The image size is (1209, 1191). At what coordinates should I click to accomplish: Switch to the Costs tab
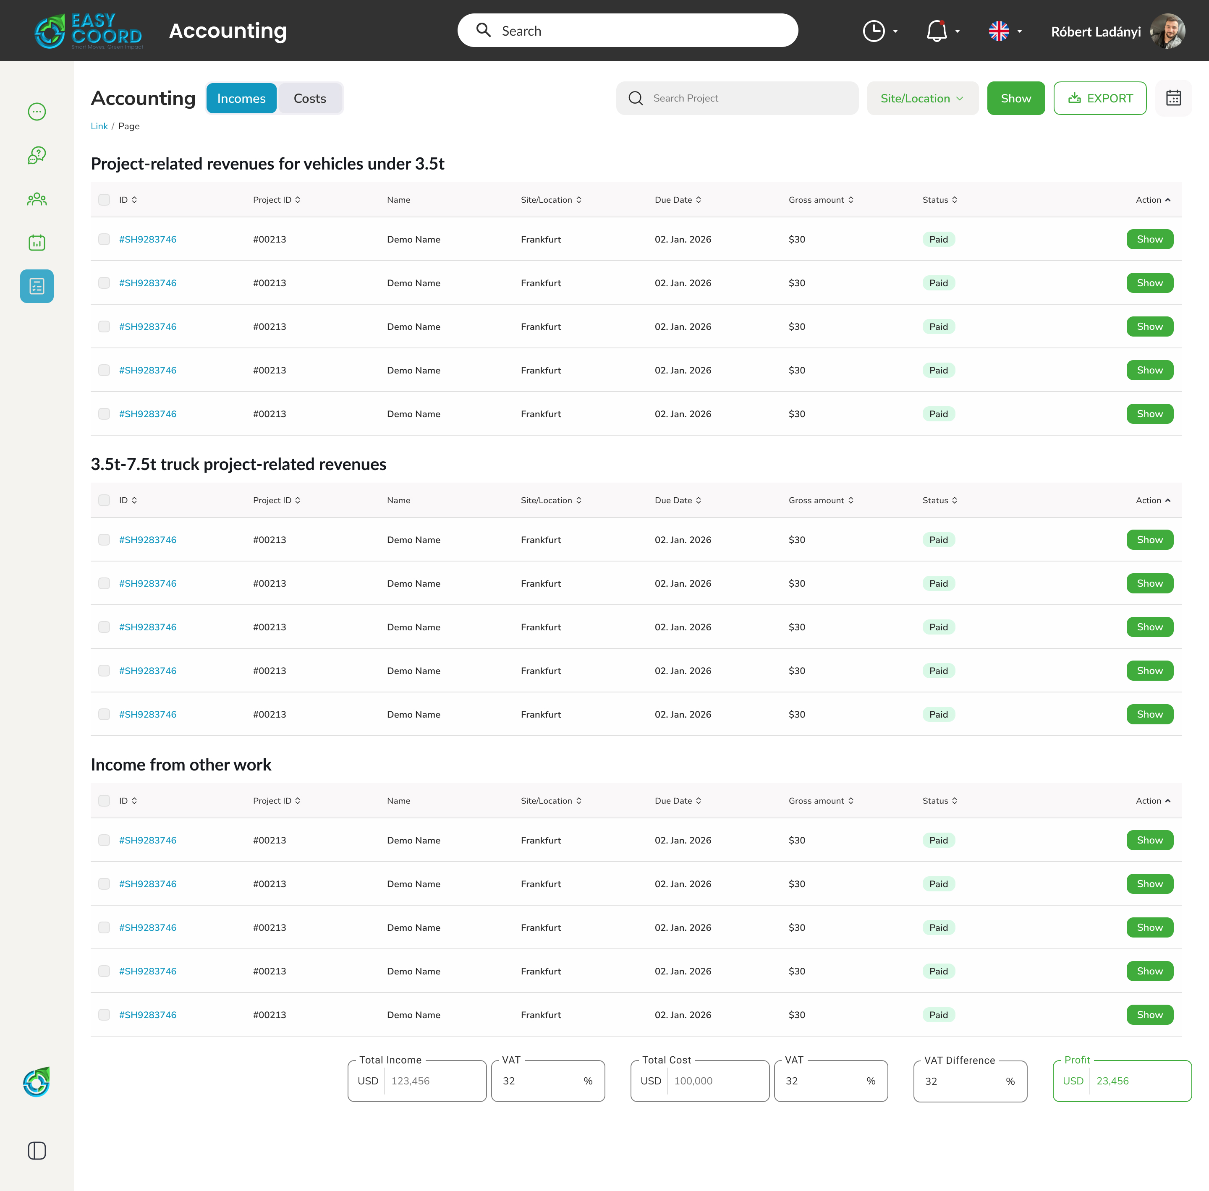(x=310, y=98)
